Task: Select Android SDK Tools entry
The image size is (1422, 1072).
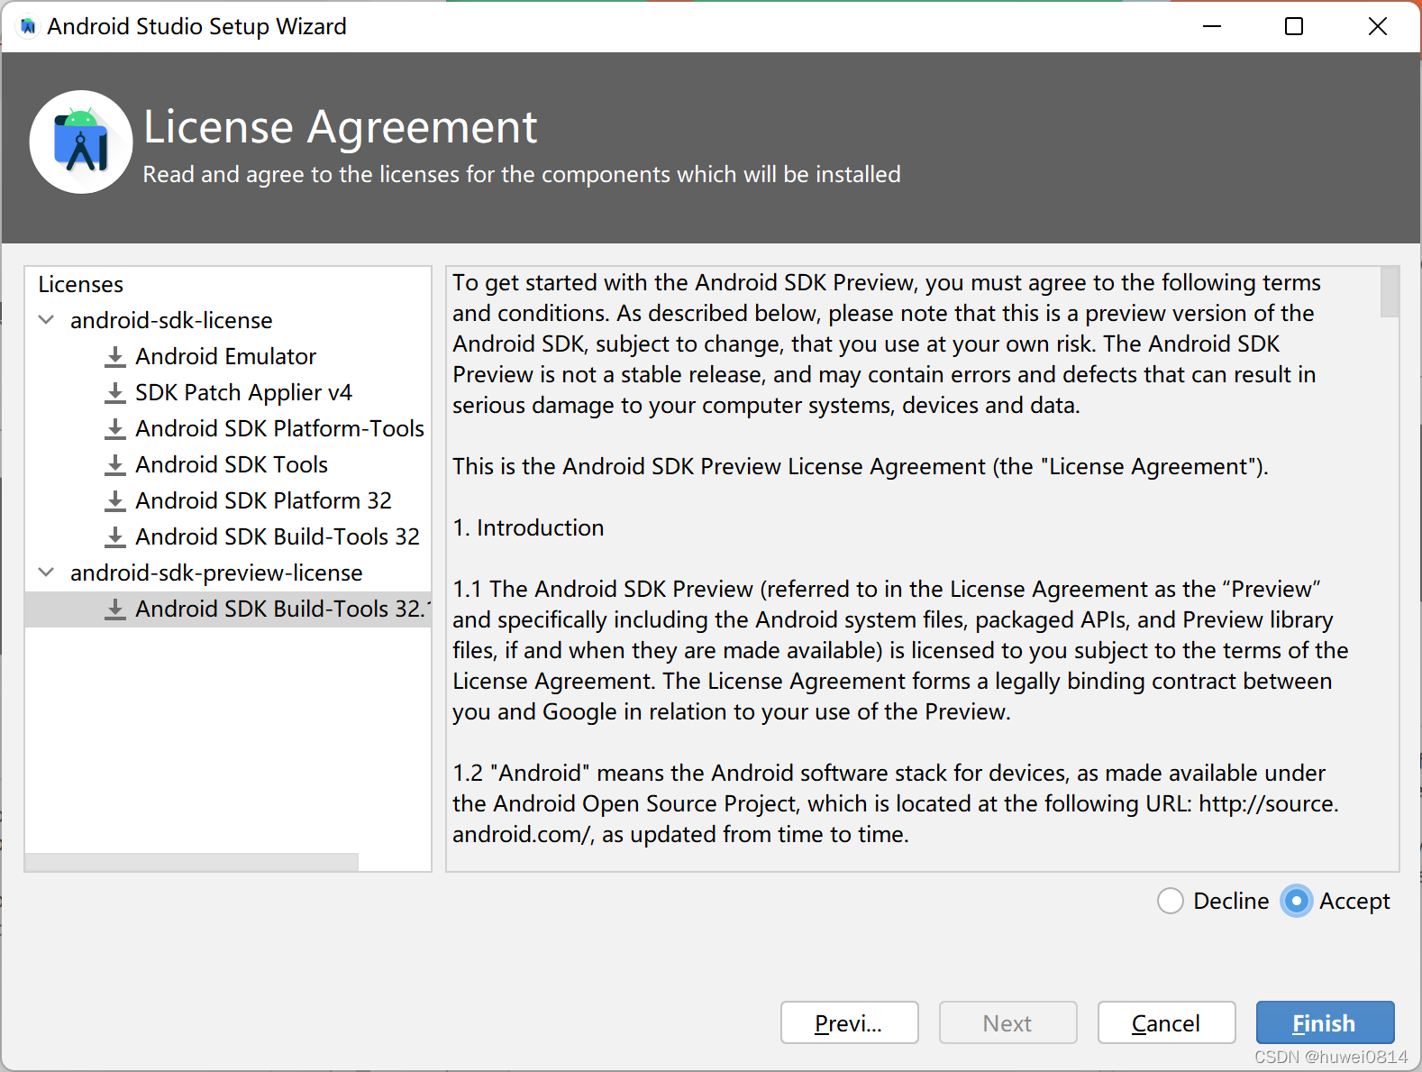Action: 232,464
